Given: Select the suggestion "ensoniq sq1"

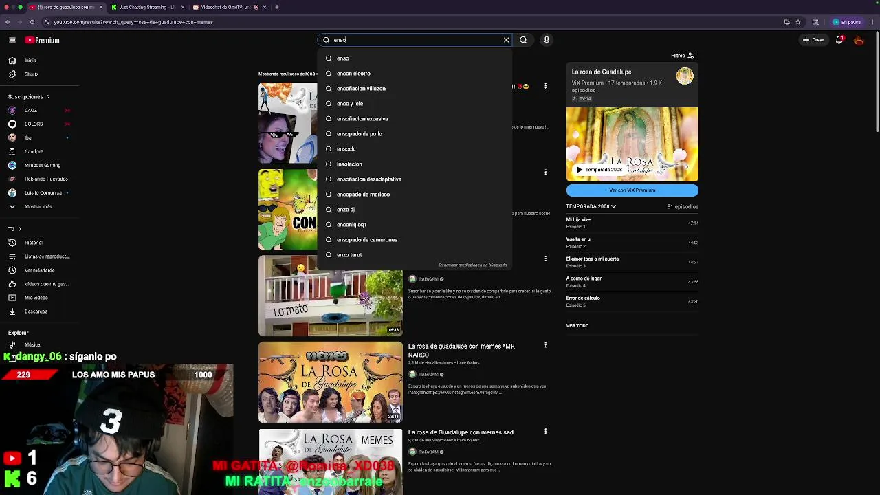Looking at the screenshot, I should pos(415,225).
